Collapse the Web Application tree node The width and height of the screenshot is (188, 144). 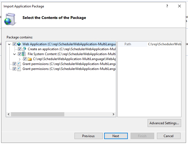coord(9,44)
